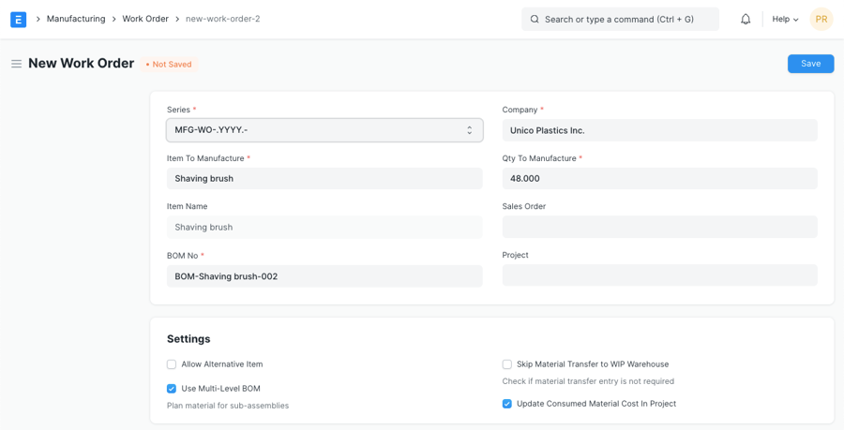Open the Series dropdown selector
This screenshot has width=844, height=430.
[x=324, y=130]
